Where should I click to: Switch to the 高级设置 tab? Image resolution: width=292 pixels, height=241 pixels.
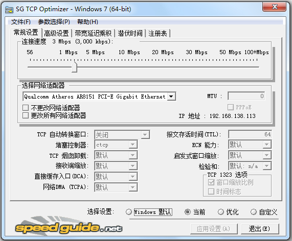click(x=56, y=34)
